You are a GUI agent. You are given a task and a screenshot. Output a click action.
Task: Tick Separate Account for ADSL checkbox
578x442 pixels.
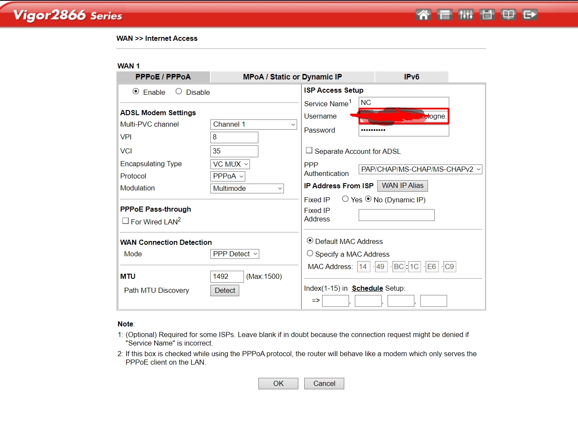(x=309, y=150)
